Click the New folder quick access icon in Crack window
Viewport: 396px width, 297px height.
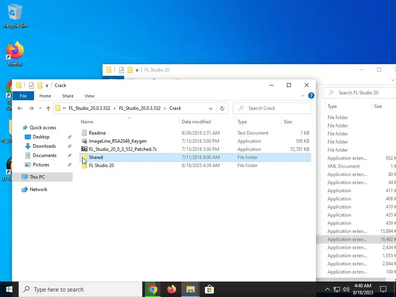[40, 85]
